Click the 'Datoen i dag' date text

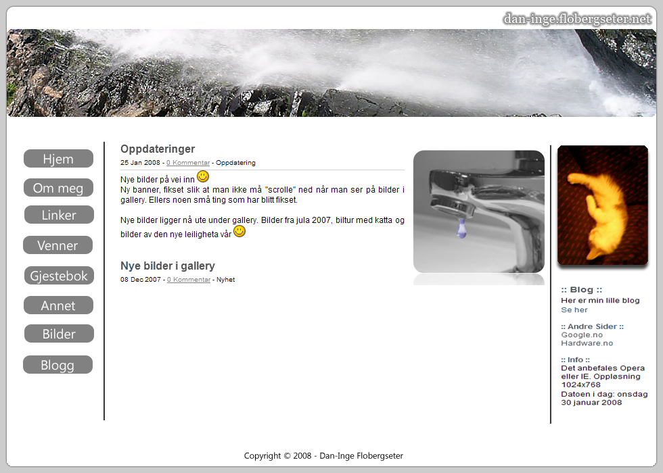point(604,398)
